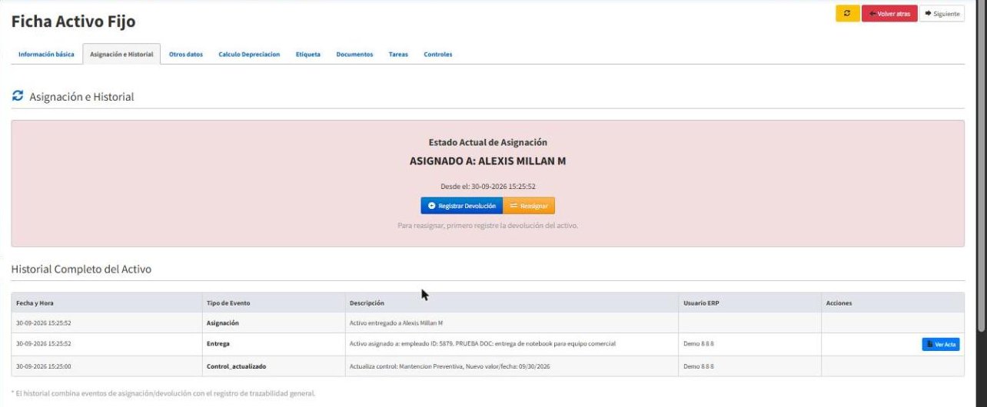Open the Etiqueta tab
The image size is (987, 407).
tap(308, 55)
